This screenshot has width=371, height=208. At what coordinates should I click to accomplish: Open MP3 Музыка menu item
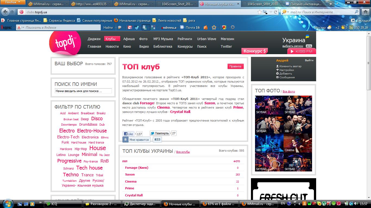[163, 39]
